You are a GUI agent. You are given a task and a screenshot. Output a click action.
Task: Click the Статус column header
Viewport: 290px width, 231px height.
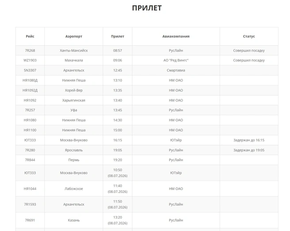(249, 36)
